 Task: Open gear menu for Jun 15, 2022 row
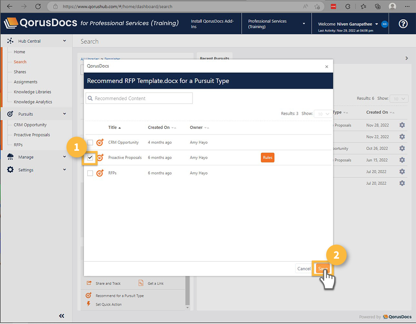[x=402, y=160]
